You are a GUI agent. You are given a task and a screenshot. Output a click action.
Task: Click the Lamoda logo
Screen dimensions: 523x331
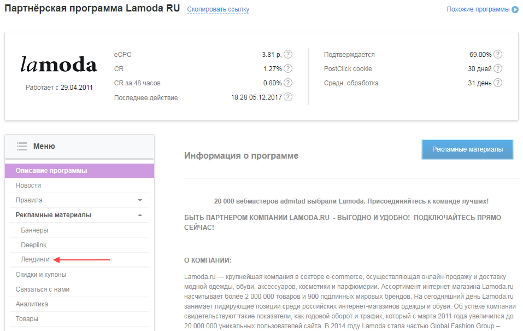[59, 65]
